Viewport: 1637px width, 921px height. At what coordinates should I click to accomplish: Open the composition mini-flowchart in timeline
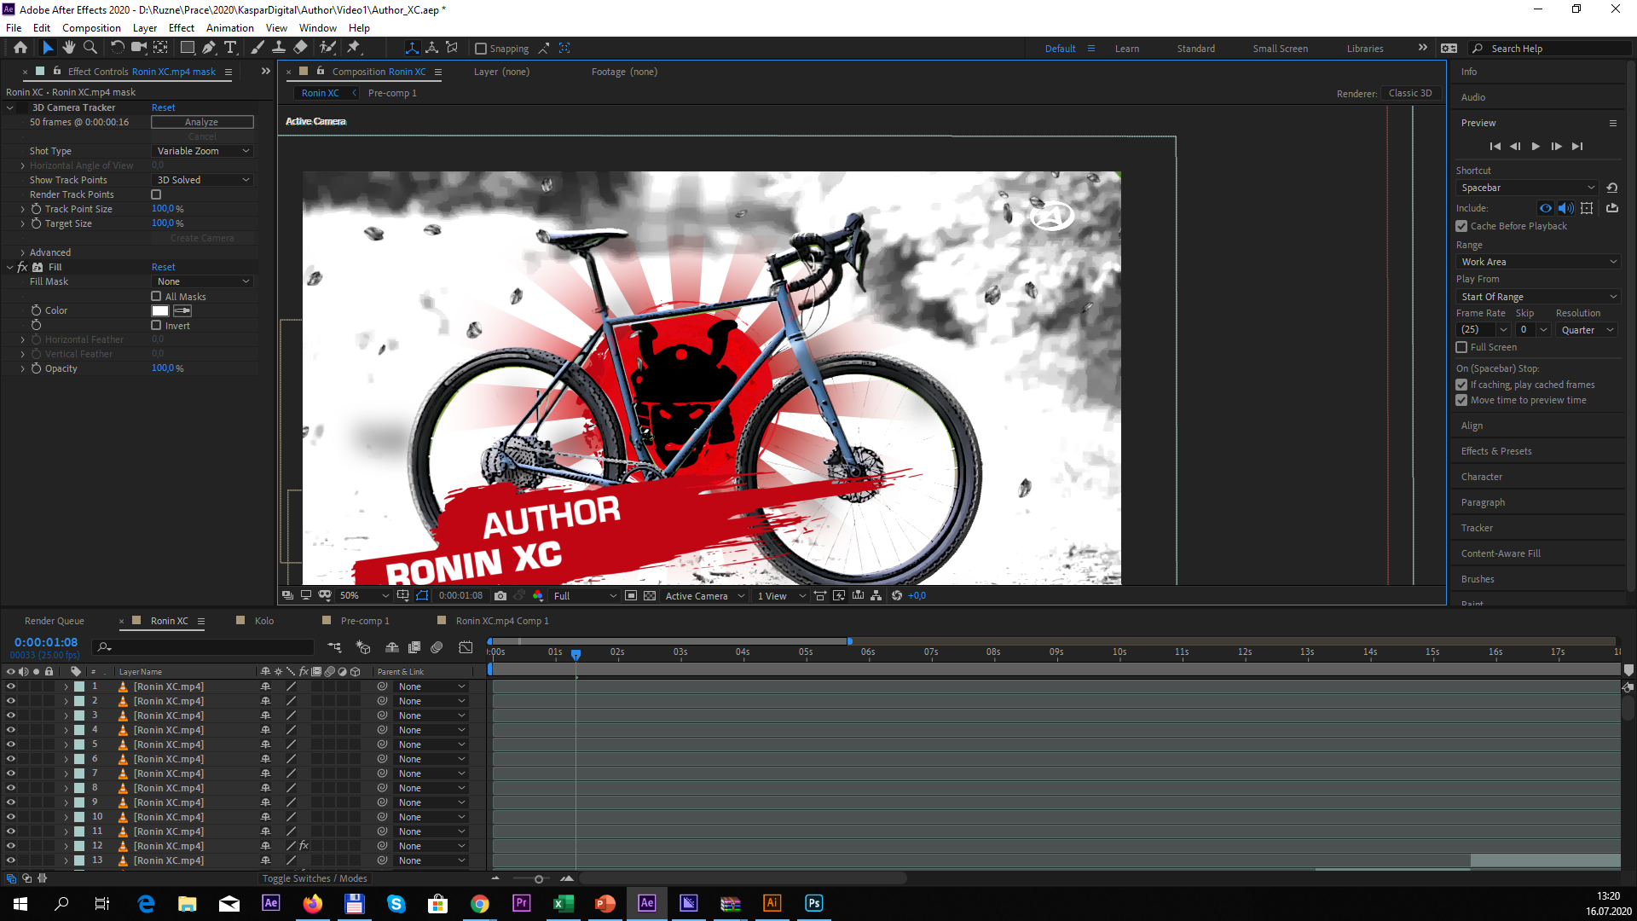[x=334, y=648]
